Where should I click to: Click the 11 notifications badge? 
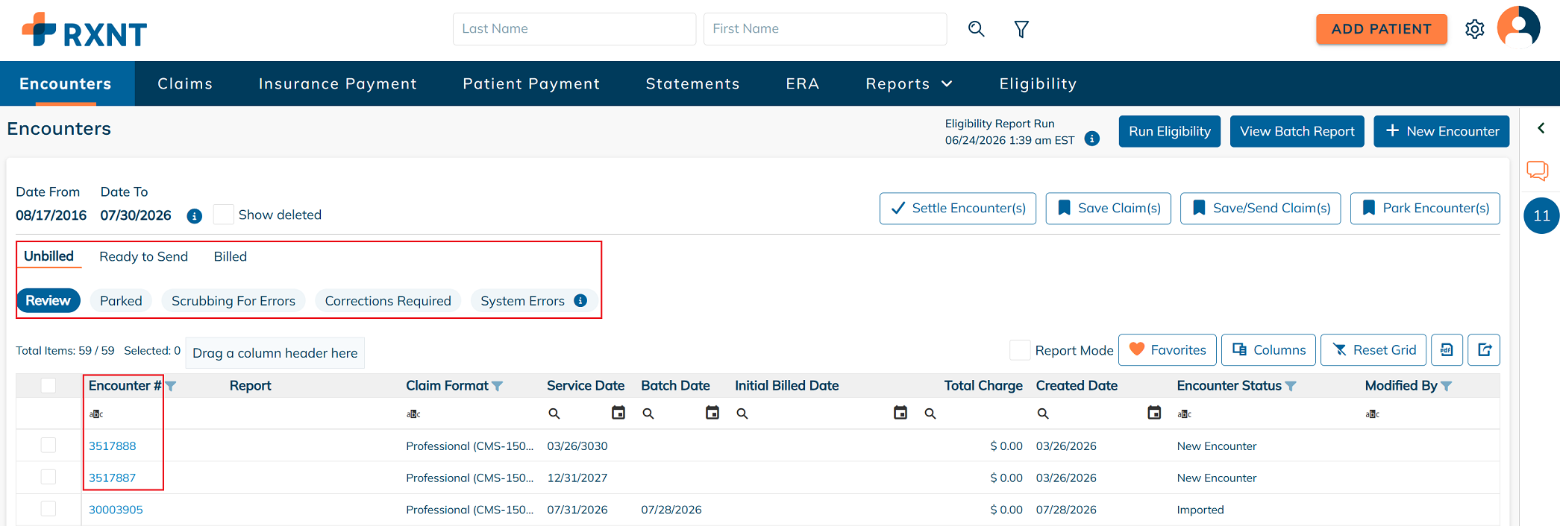pos(1541,216)
